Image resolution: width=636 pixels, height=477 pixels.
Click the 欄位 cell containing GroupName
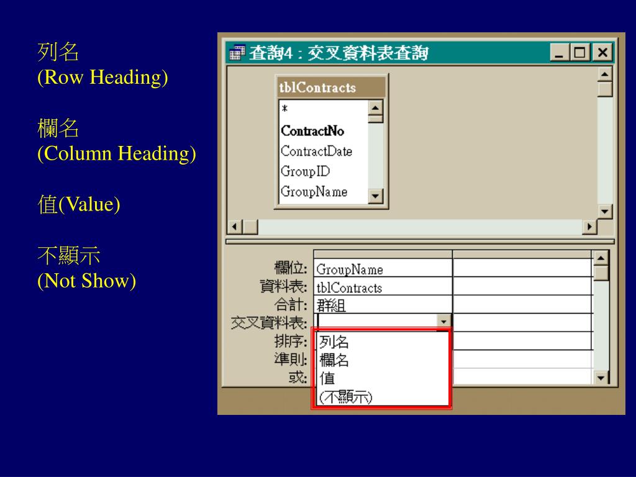coord(383,268)
